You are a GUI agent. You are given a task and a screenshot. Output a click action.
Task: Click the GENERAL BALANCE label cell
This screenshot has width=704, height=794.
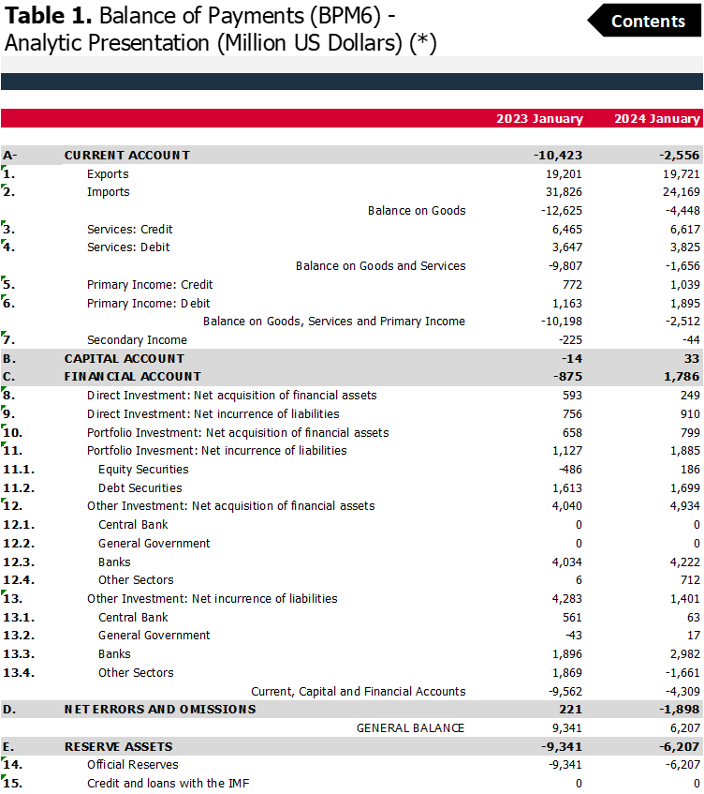[410, 728]
